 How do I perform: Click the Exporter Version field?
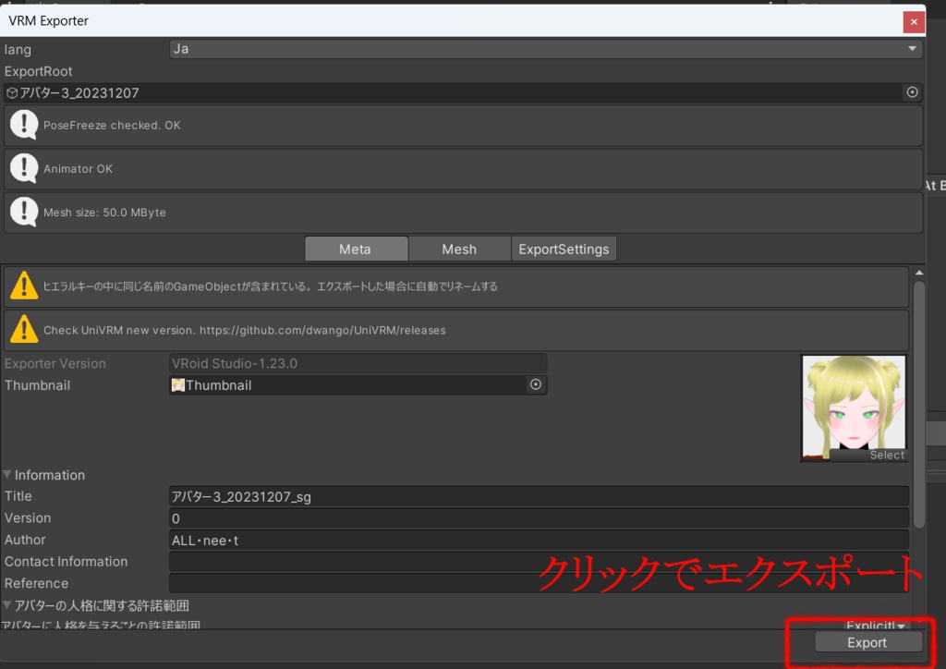coord(358,363)
